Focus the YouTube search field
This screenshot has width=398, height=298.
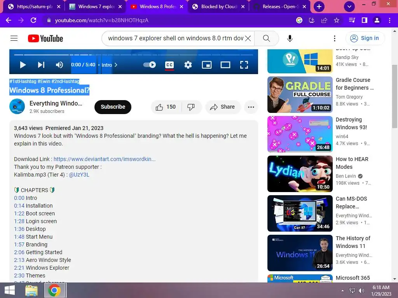tap(176, 38)
